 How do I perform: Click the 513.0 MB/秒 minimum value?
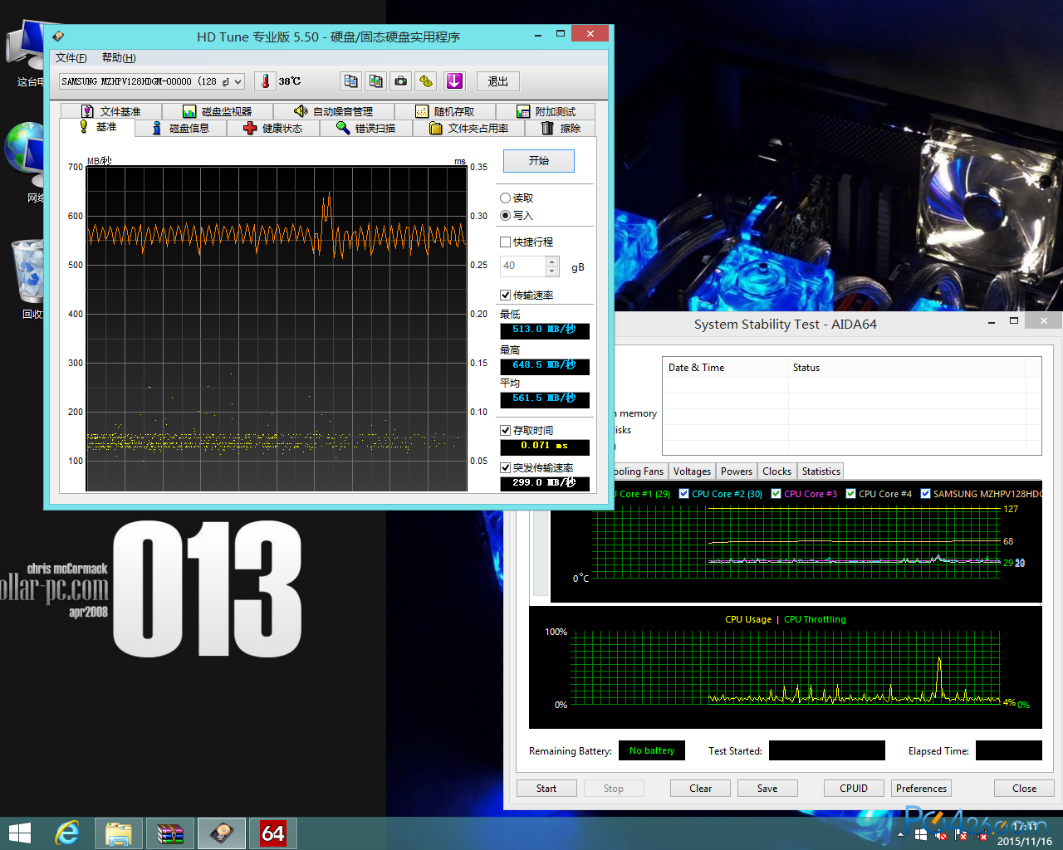544,330
